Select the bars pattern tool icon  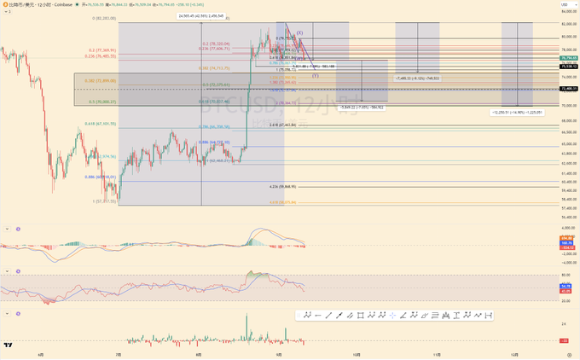[446, 316]
